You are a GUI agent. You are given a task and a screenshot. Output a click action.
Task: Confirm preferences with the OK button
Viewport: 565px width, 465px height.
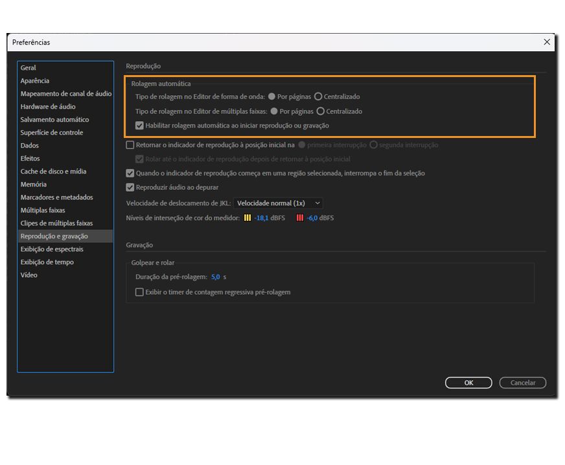(468, 383)
